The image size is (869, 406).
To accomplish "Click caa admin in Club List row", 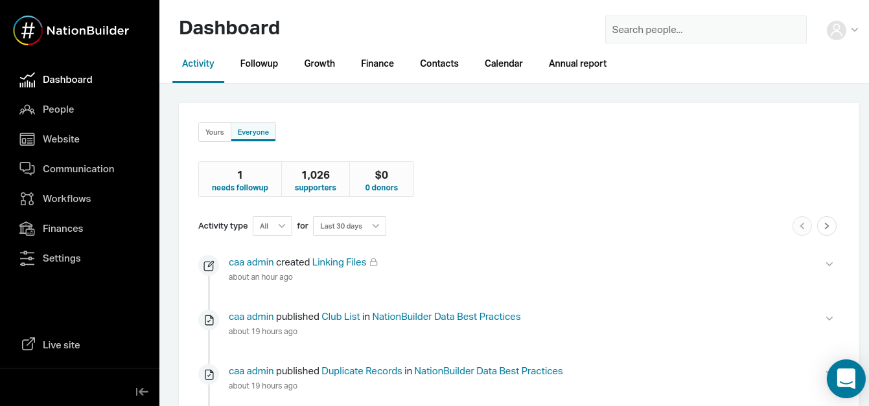I will pos(251,317).
